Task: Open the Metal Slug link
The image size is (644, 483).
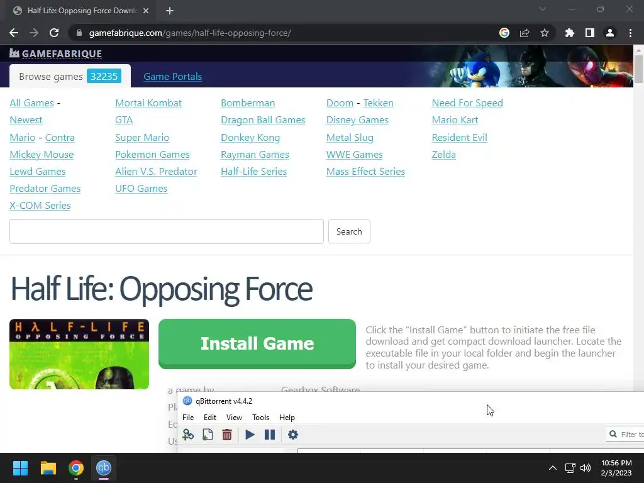Action: pos(350,138)
